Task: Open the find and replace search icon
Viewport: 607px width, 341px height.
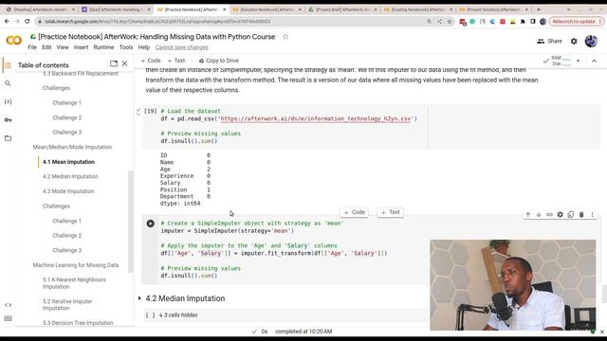Action: click(8, 83)
